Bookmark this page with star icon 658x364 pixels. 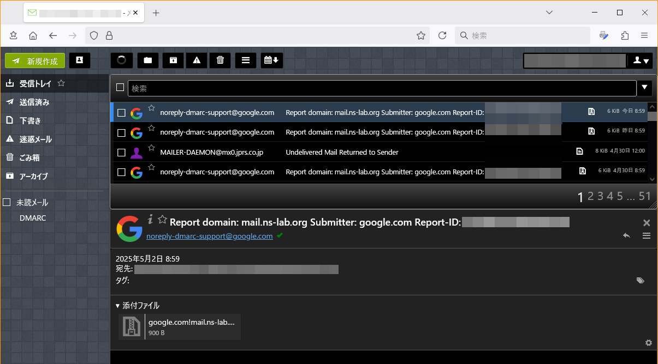coord(421,35)
